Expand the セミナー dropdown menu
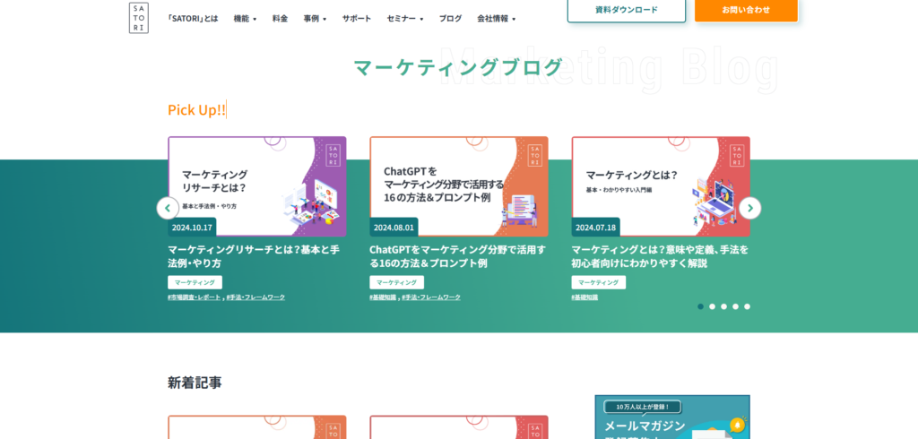This screenshot has height=439, width=918. (405, 19)
